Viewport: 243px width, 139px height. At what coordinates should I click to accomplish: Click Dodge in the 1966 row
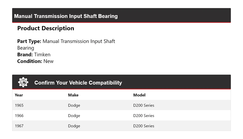click(74, 116)
